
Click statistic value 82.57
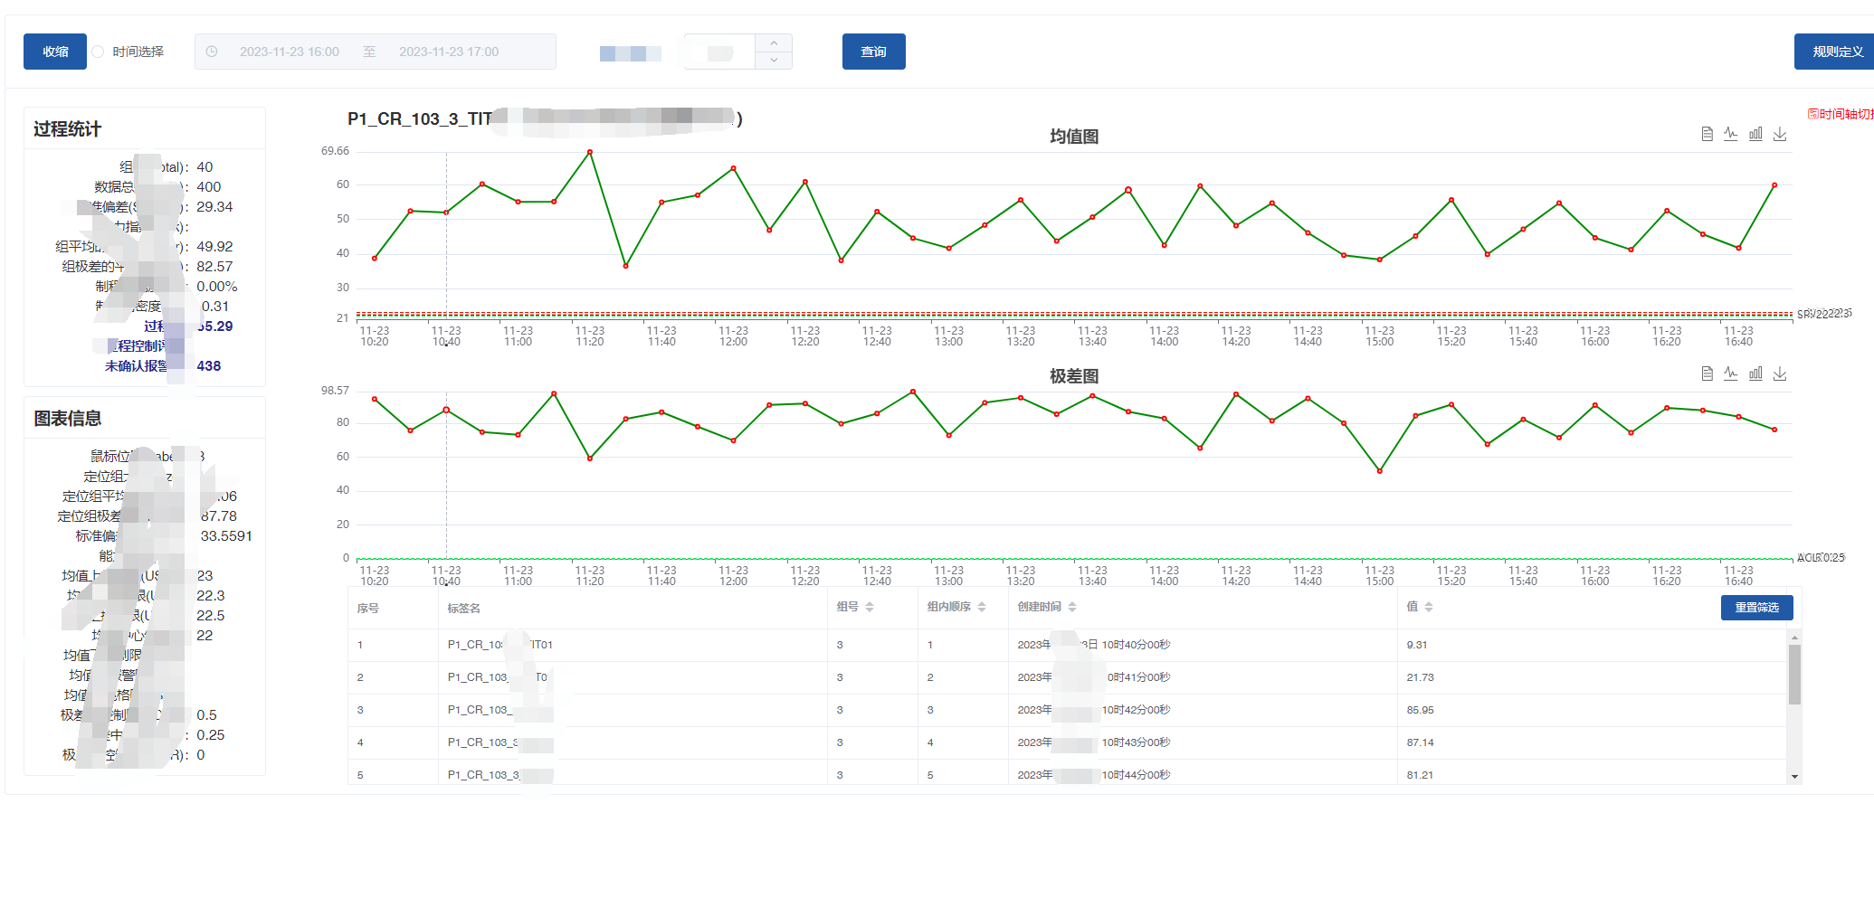214,267
